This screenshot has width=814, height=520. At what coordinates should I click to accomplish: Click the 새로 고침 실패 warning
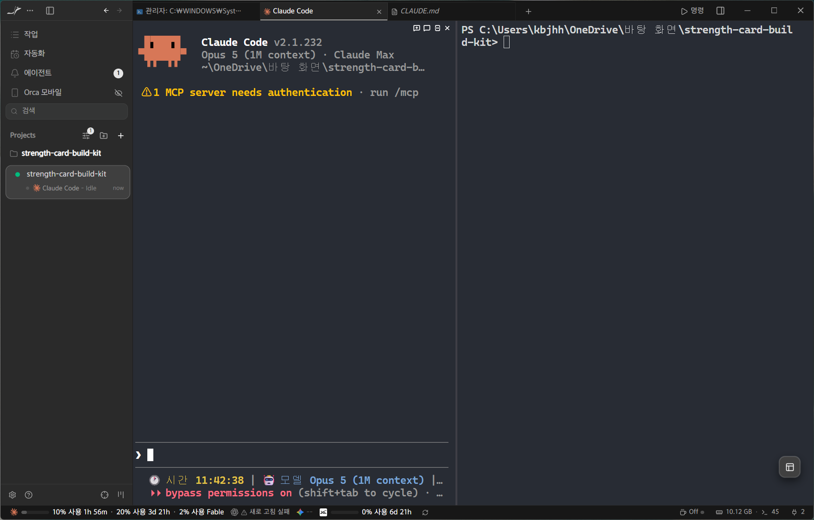266,512
